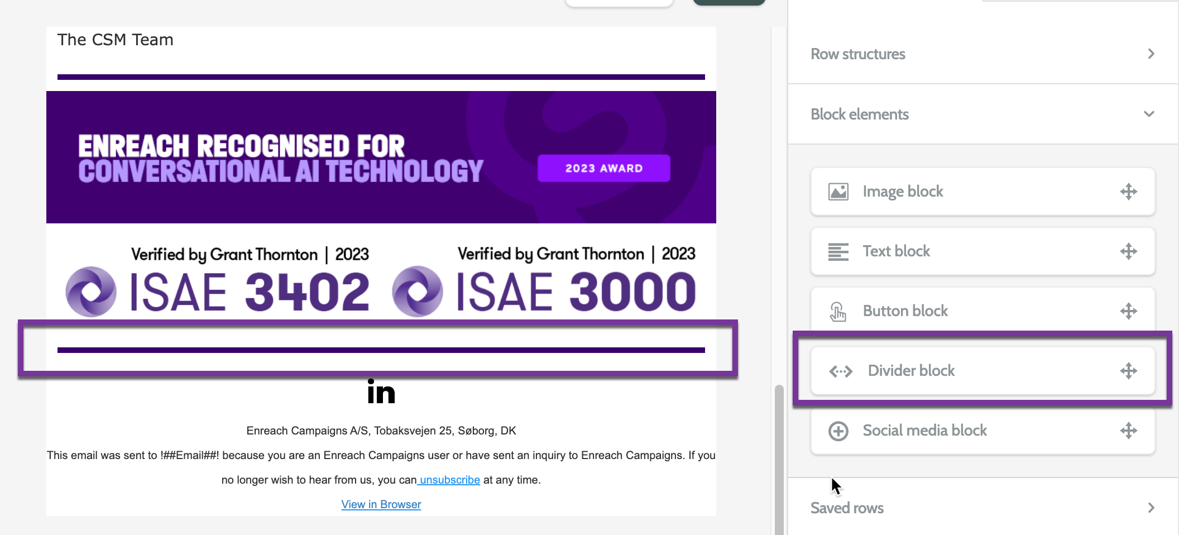Click the Image block picture icon
This screenshot has width=1179, height=535.
pos(838,192)
